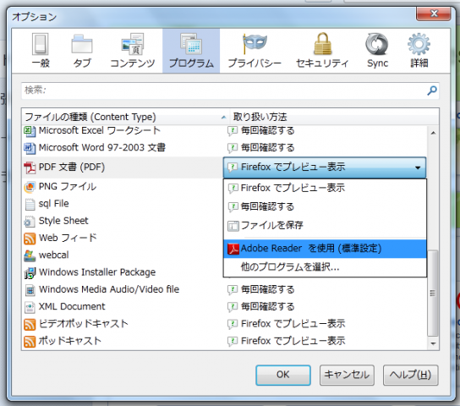
Task: Select the ポッドキャスト row
Action: (x=224, y=341)
